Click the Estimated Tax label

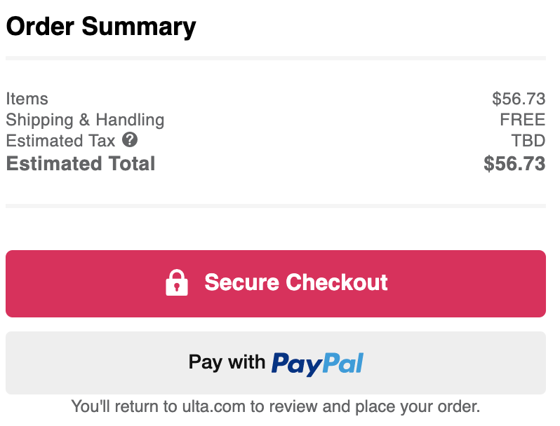[61, 141]
